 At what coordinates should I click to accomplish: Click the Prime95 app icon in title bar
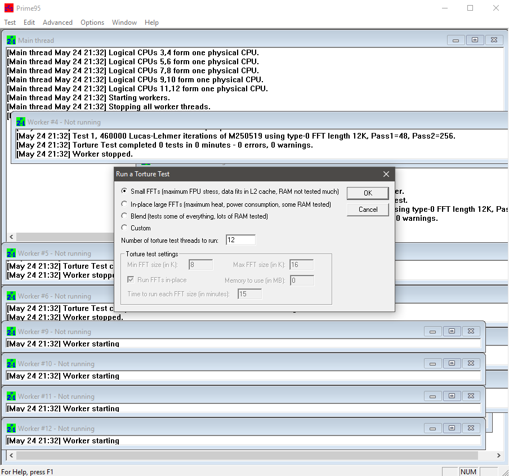pyautogui.click(x=8, y=8)
